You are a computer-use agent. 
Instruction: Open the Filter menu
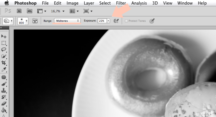121,3
